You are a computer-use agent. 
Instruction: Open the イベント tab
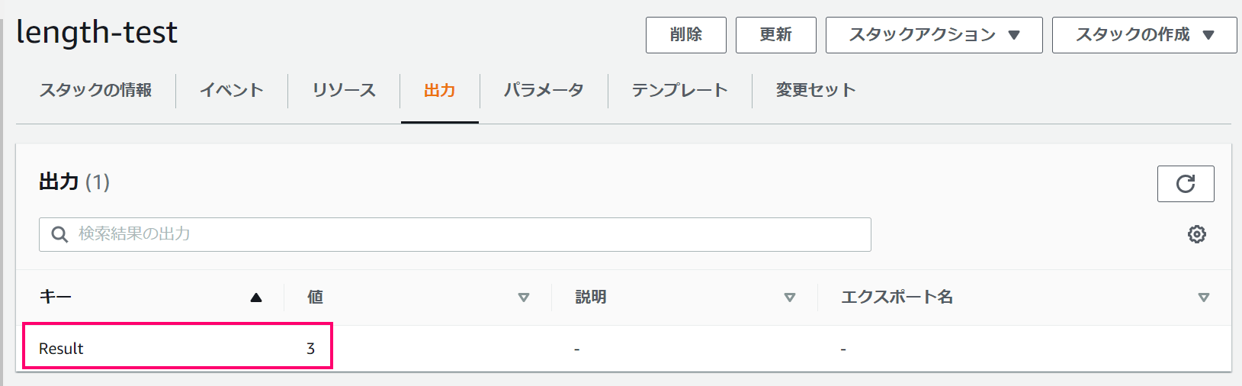pos(232,90)
